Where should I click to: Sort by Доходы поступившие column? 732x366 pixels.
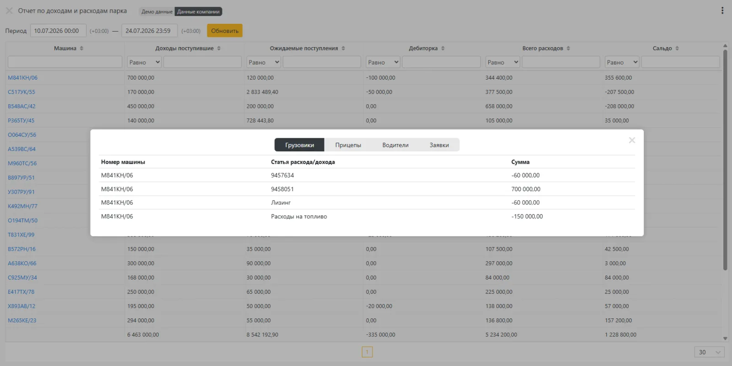point(219,48)
